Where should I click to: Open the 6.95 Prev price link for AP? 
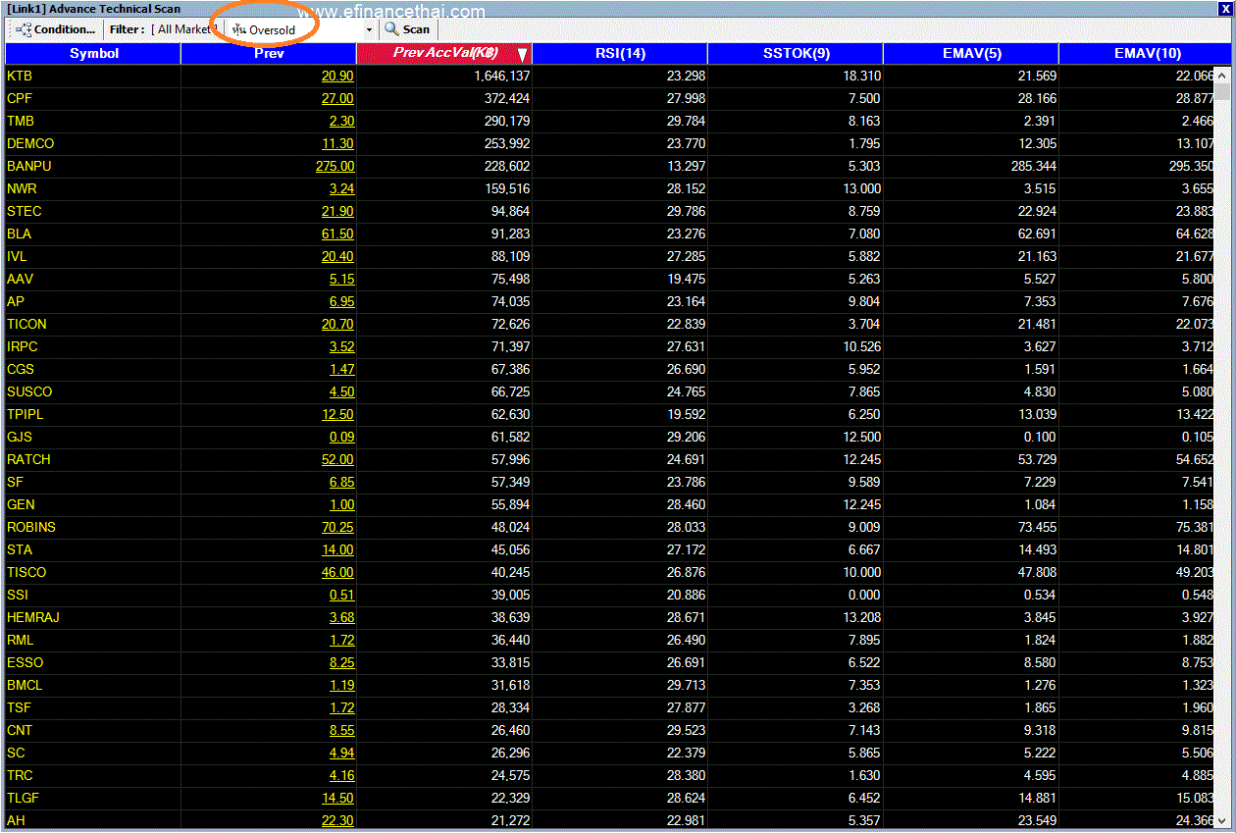click(x=341, y=301)
